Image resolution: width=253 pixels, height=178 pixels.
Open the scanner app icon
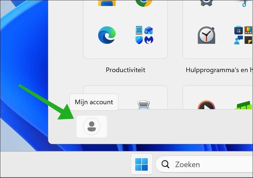pos(143,105)
